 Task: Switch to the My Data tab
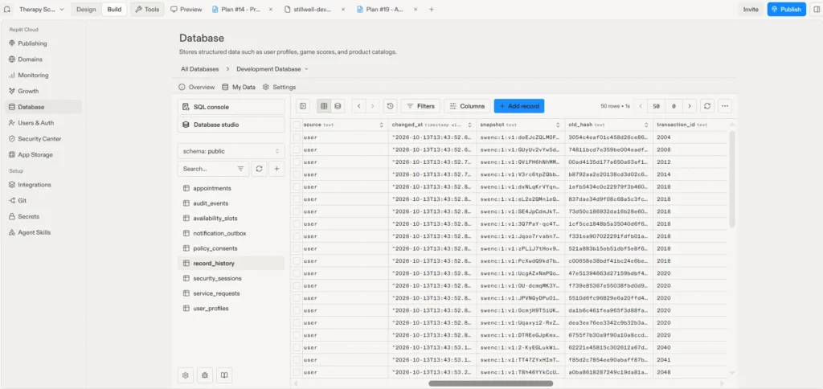(239, 87)
